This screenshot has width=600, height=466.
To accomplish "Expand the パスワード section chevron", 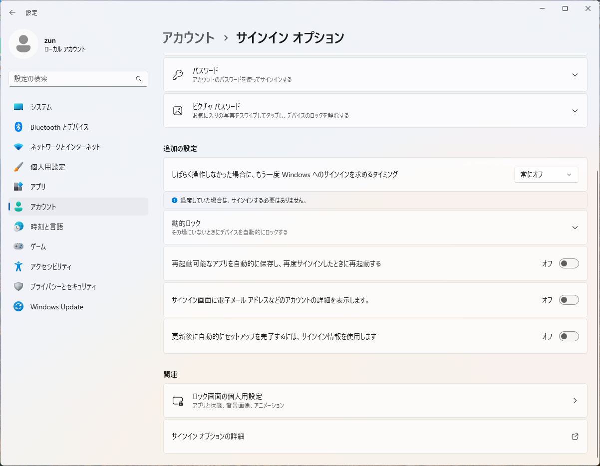I will [575, 75].
